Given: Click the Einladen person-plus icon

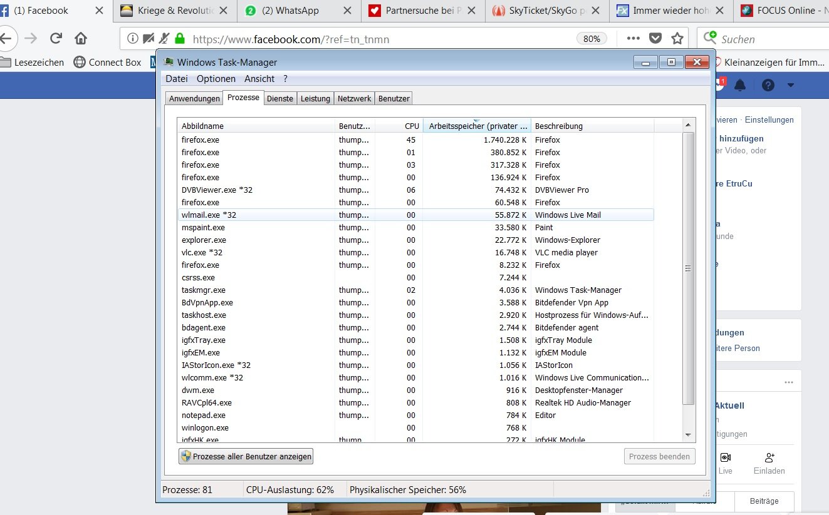Looking at the screenshot, I should (x=770, y=458).
